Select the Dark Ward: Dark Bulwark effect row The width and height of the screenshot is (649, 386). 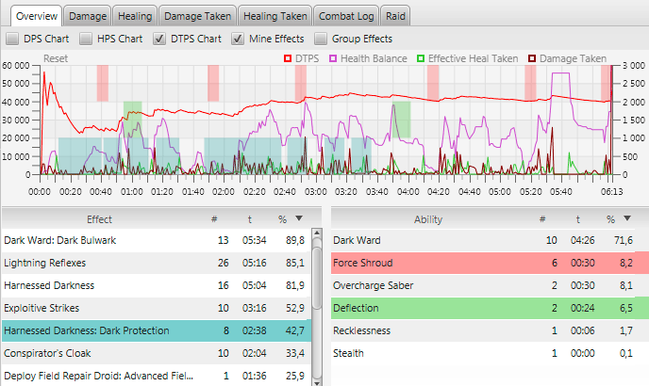(157, 240)
